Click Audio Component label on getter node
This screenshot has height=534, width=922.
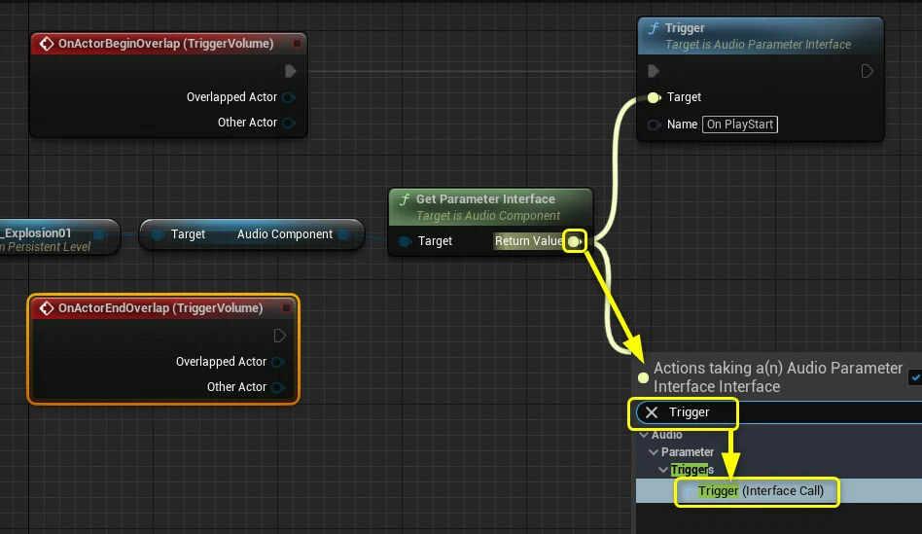coord(285,234)
